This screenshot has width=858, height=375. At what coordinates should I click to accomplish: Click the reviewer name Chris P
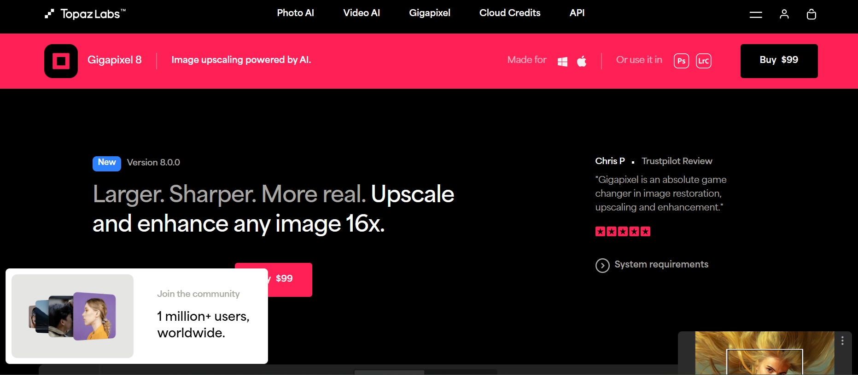[x=610, y=161]
